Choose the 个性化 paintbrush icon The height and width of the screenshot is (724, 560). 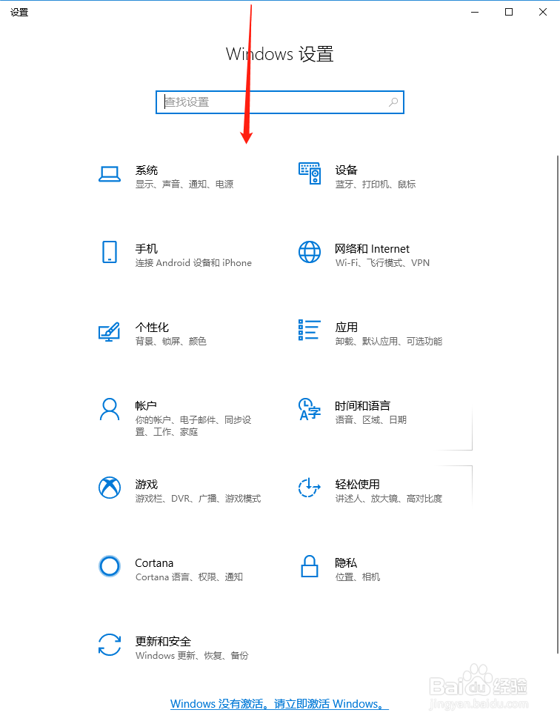point(110,331)
